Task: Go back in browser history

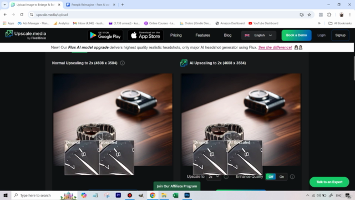Action: [x=5, y=15]
